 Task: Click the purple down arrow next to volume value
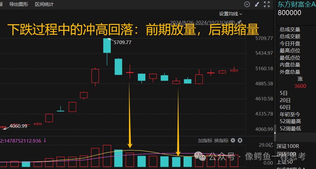point(45,140)
